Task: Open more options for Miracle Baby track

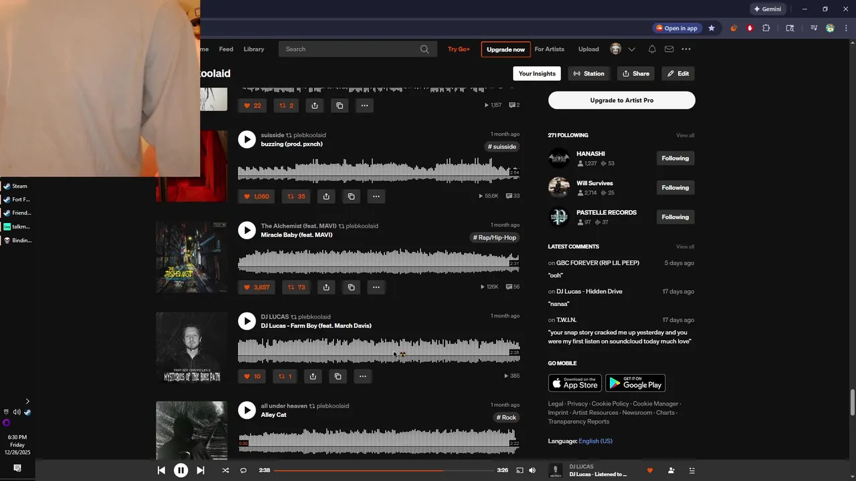Action: click(x=376, y=287)
